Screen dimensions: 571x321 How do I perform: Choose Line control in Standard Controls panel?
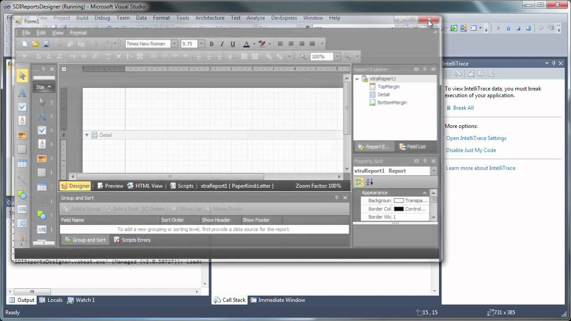coord(42,201)
